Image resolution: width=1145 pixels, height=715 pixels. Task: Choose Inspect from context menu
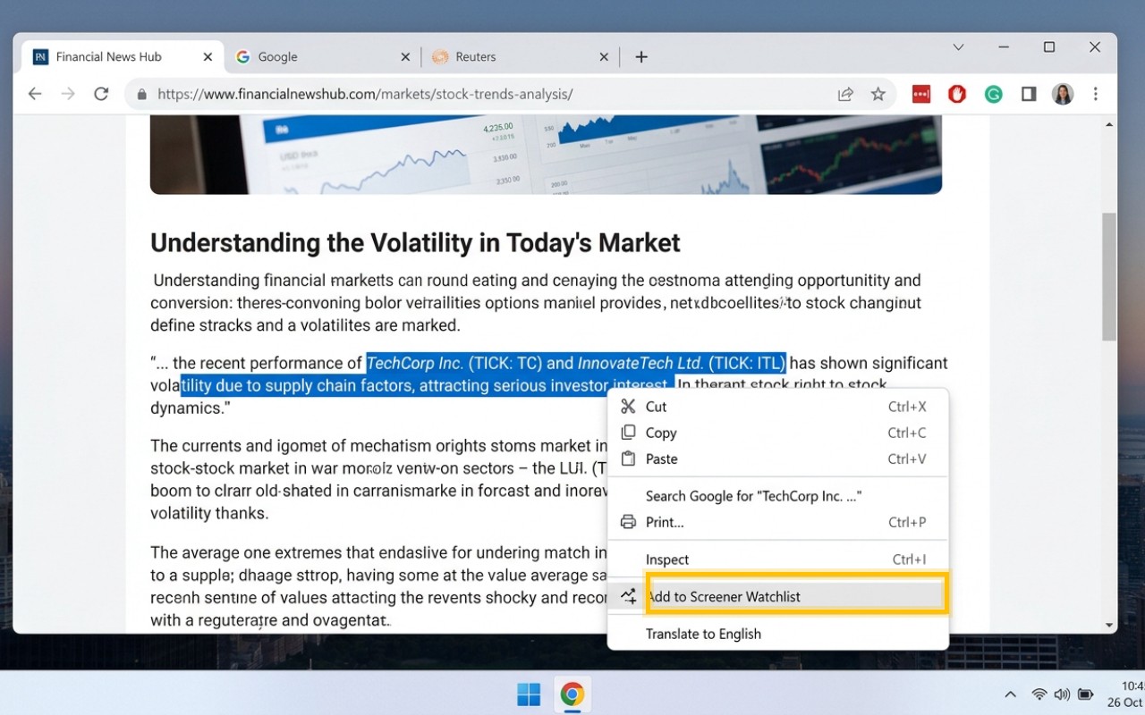[777, 559]
